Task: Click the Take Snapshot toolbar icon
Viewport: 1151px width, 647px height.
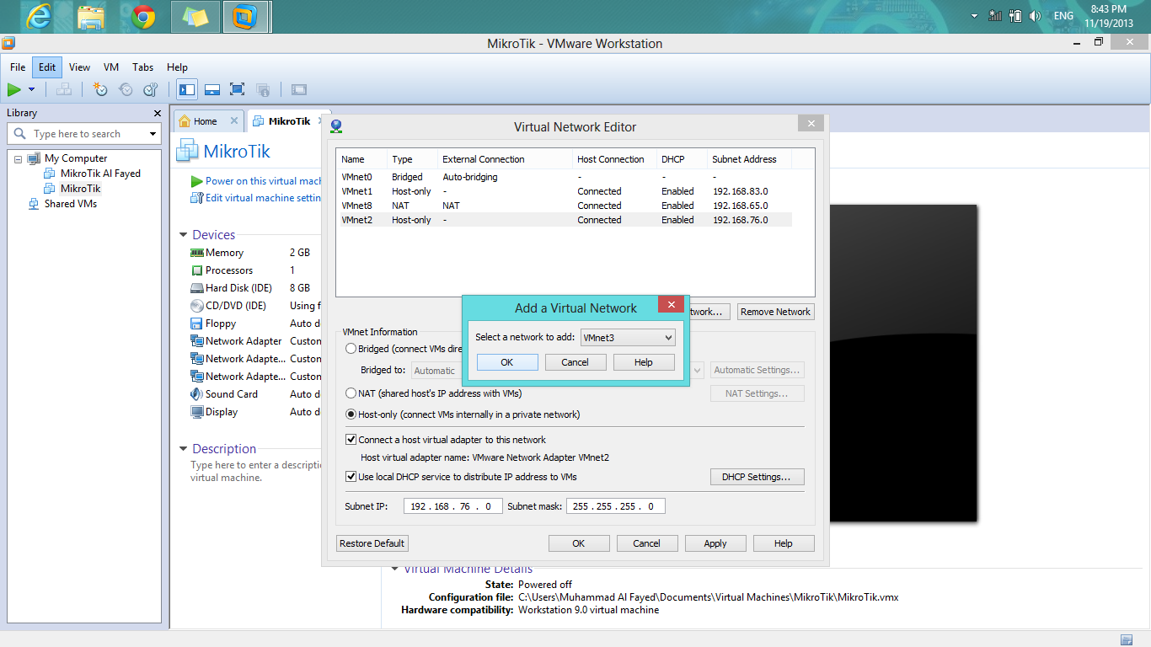Action: coord(100,89)
